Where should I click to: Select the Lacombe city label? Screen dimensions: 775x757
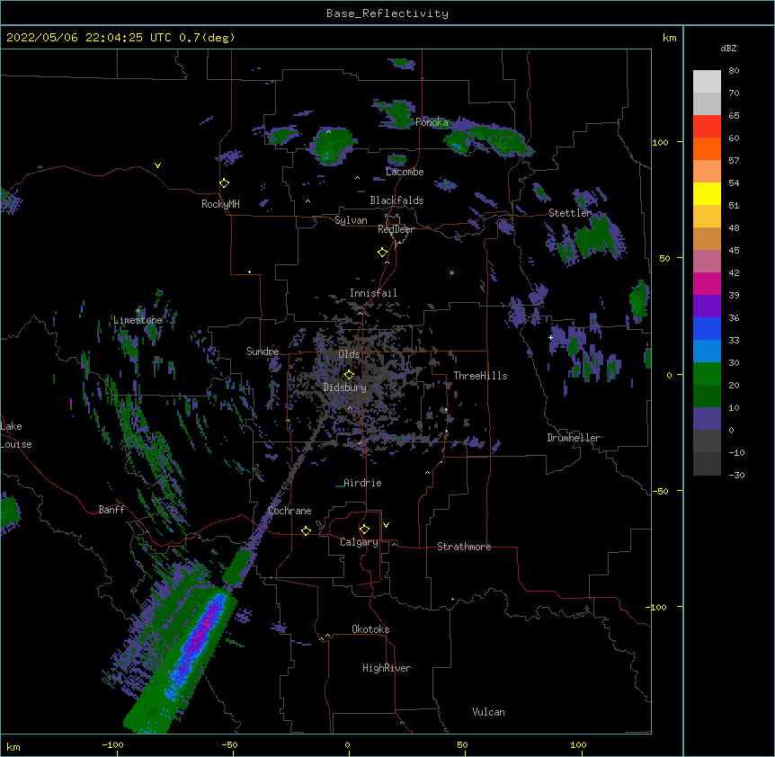click(405, 172)
